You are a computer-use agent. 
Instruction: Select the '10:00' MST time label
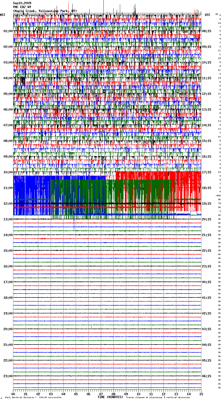(x=8, y=172)
